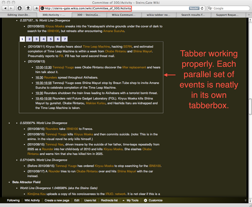This screenshot has width=252, height=207.
Task: Select tabber tab 1
Action: point(23,39)
